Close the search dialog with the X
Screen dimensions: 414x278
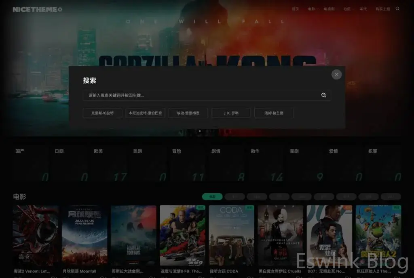point(336,74)
